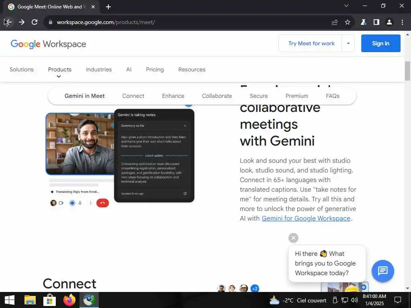Click the red hang-up call button

tap(102, 203)
